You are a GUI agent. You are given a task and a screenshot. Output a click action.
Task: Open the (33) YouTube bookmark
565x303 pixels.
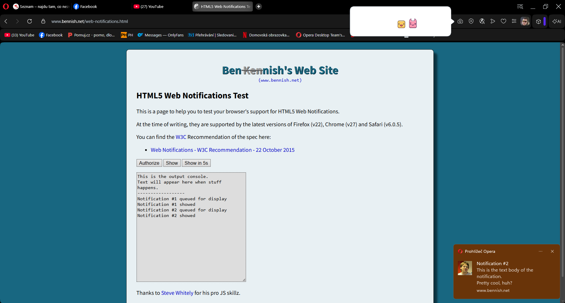19,35
